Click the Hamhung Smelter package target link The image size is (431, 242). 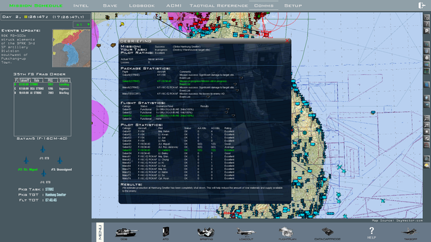pyautogui.click(x=55, y=194)
